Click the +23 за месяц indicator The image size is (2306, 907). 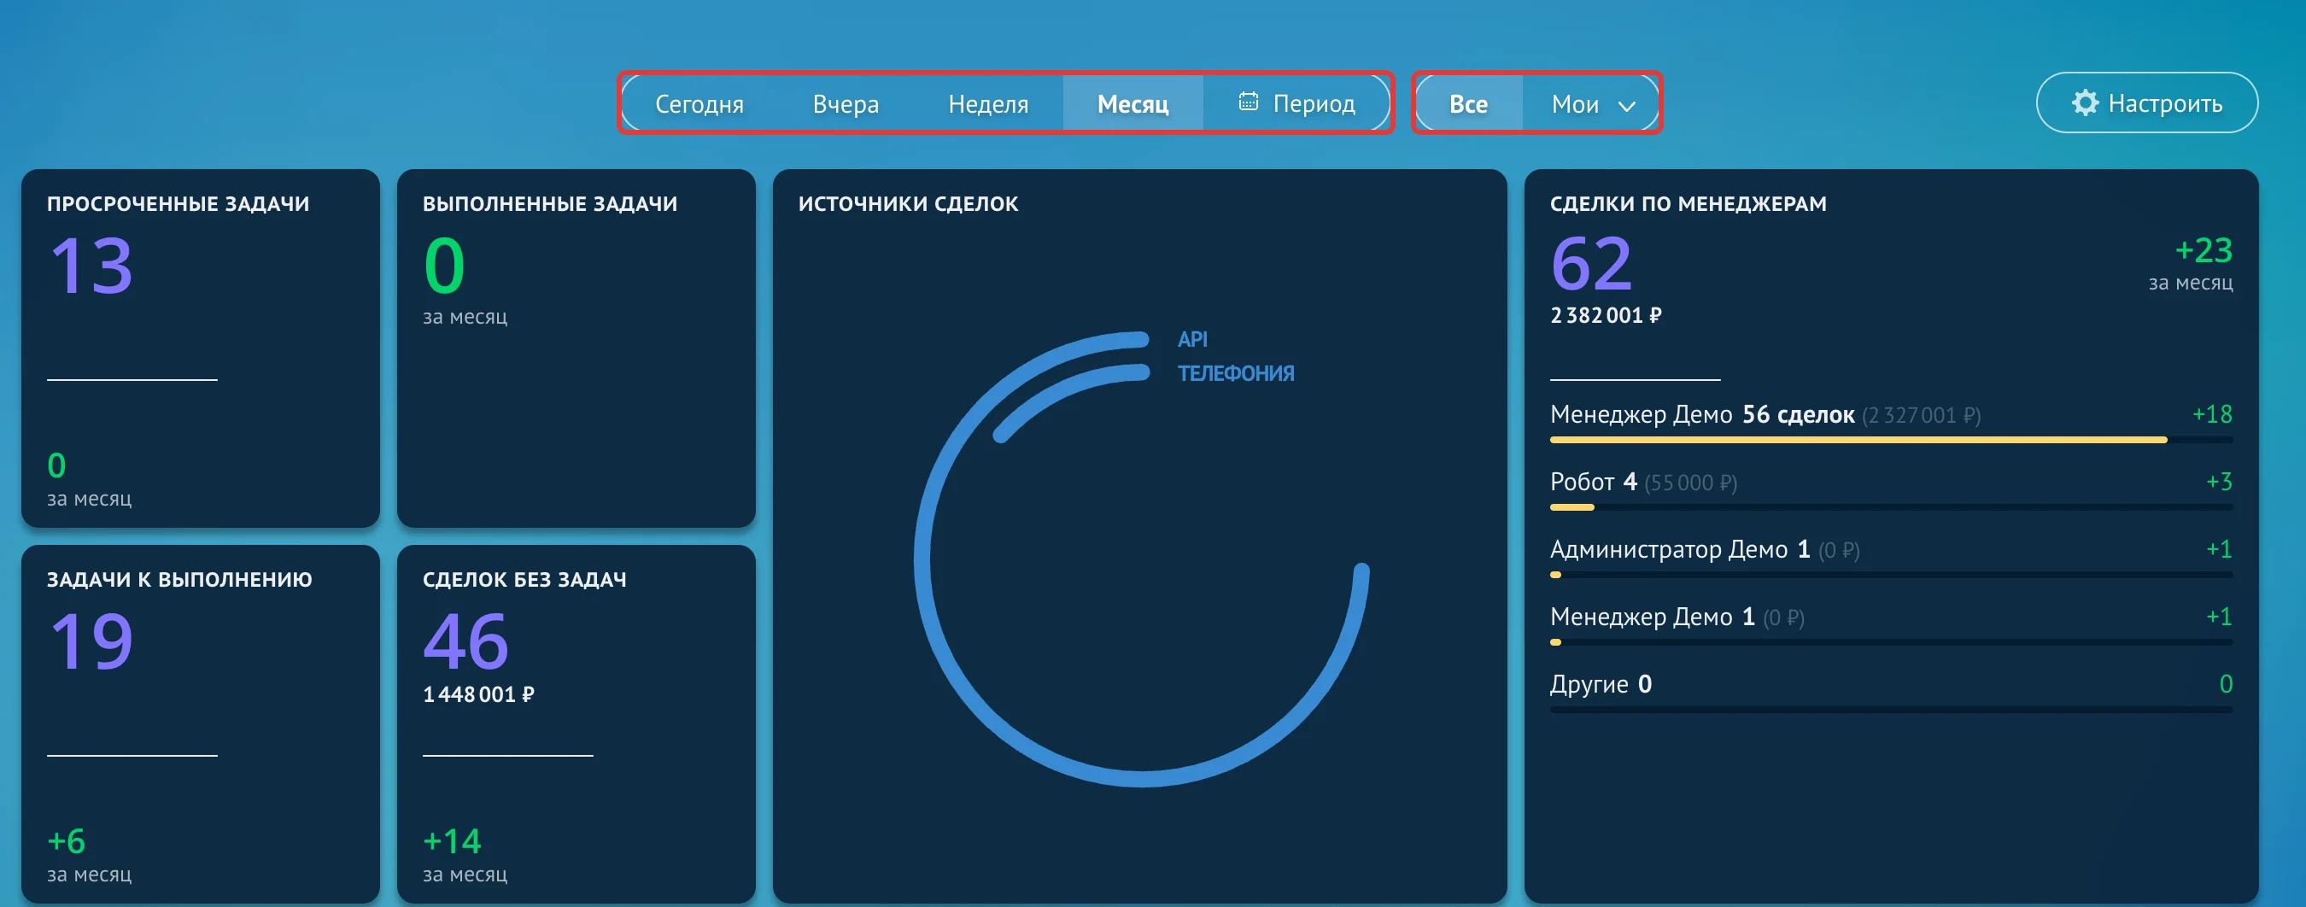2203,251
